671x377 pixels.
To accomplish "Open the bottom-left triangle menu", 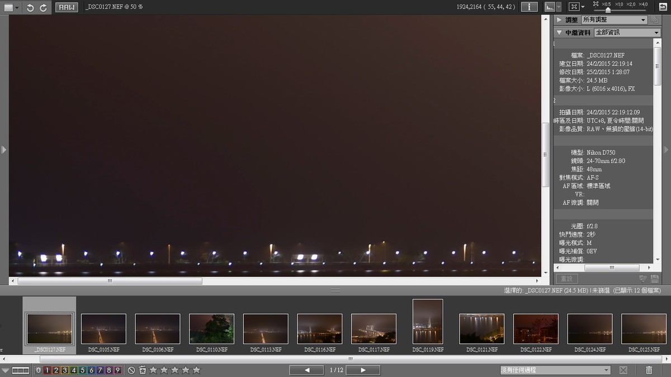I will click(5, 370).
